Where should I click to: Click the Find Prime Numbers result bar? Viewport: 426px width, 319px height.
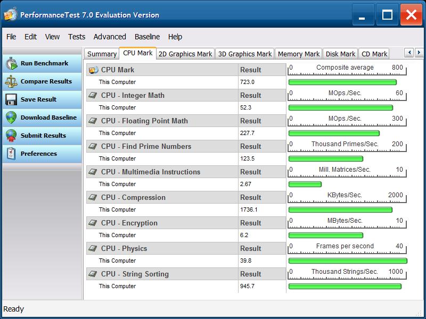coord(326,158)
